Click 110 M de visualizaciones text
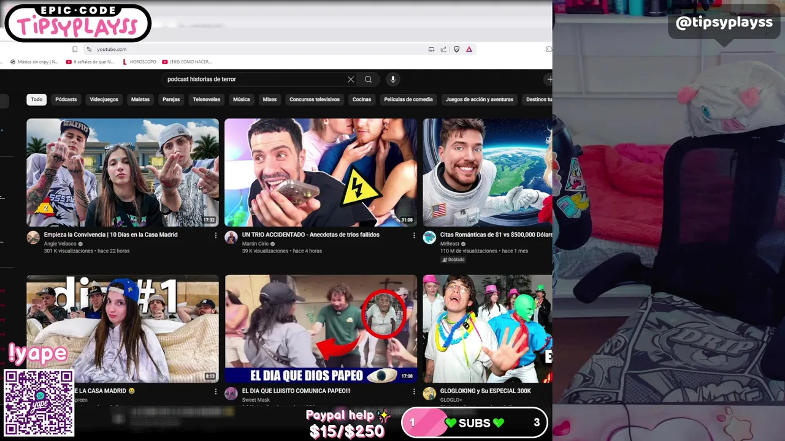 pyautogui.click(x=469, y=251)
